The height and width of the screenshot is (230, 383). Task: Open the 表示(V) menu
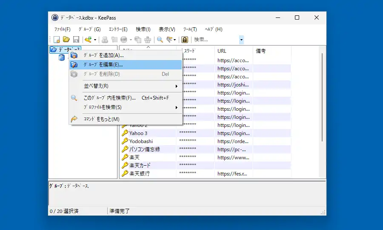[x=167, y=29]
